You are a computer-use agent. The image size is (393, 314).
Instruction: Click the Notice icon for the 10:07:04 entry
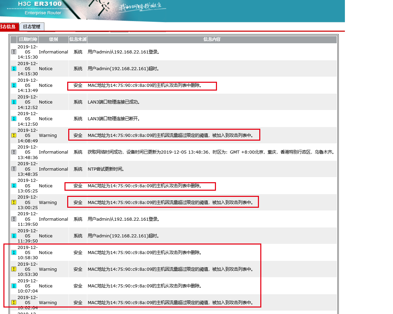(14, 286)
